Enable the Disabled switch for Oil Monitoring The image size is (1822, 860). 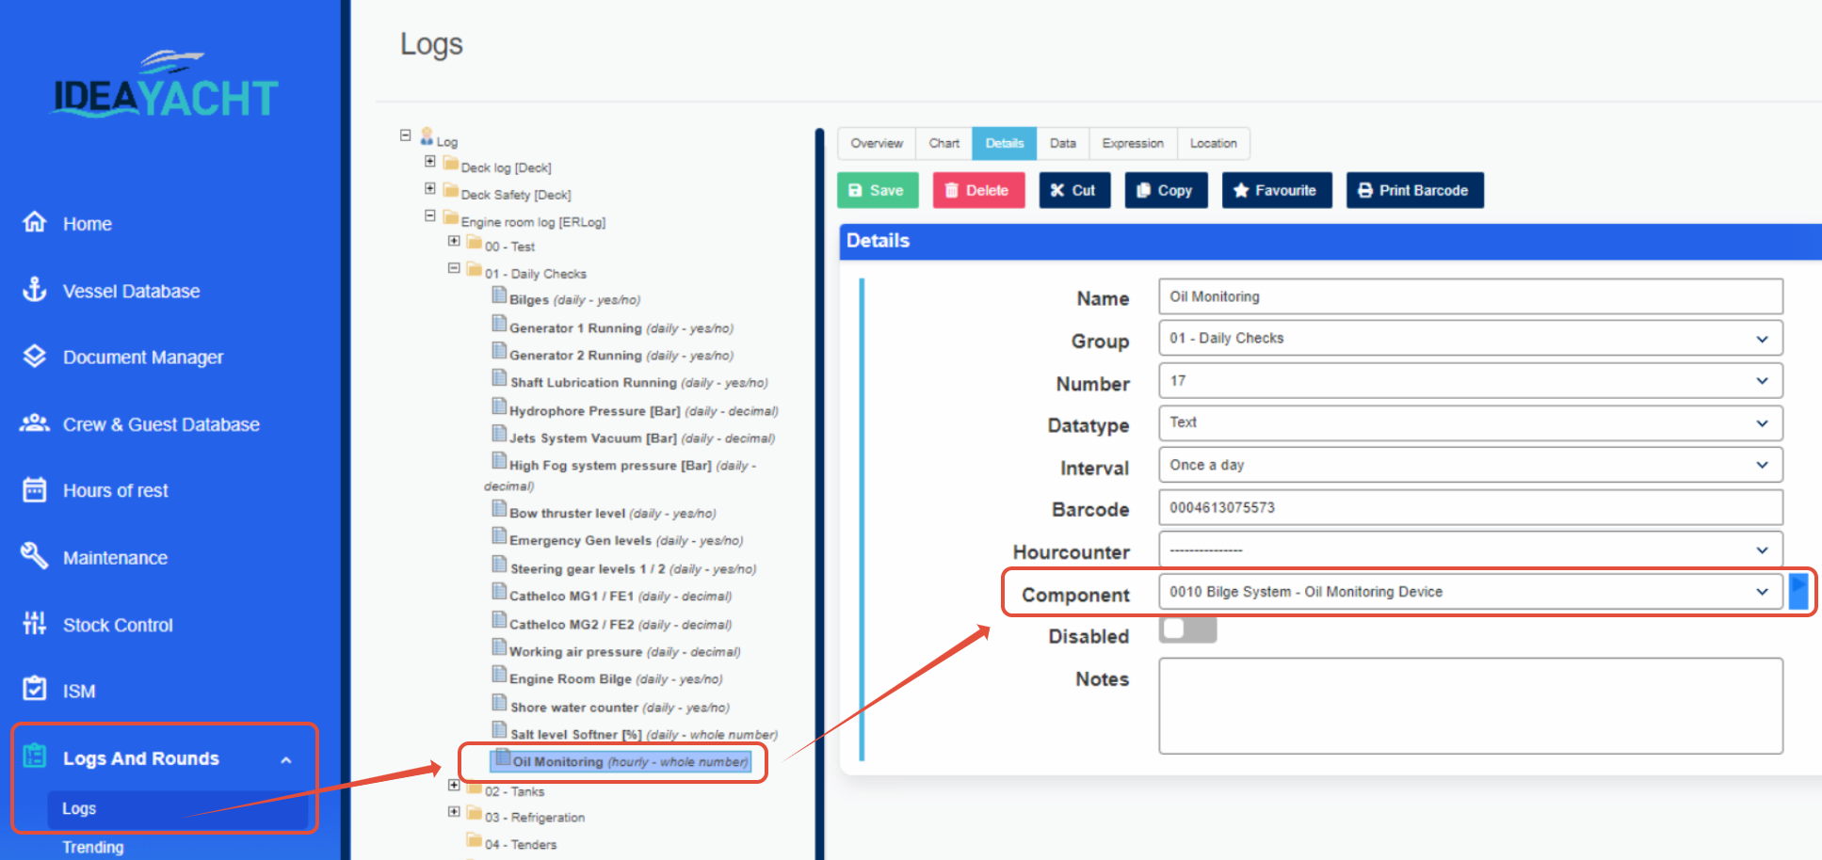click(1187, 629)
